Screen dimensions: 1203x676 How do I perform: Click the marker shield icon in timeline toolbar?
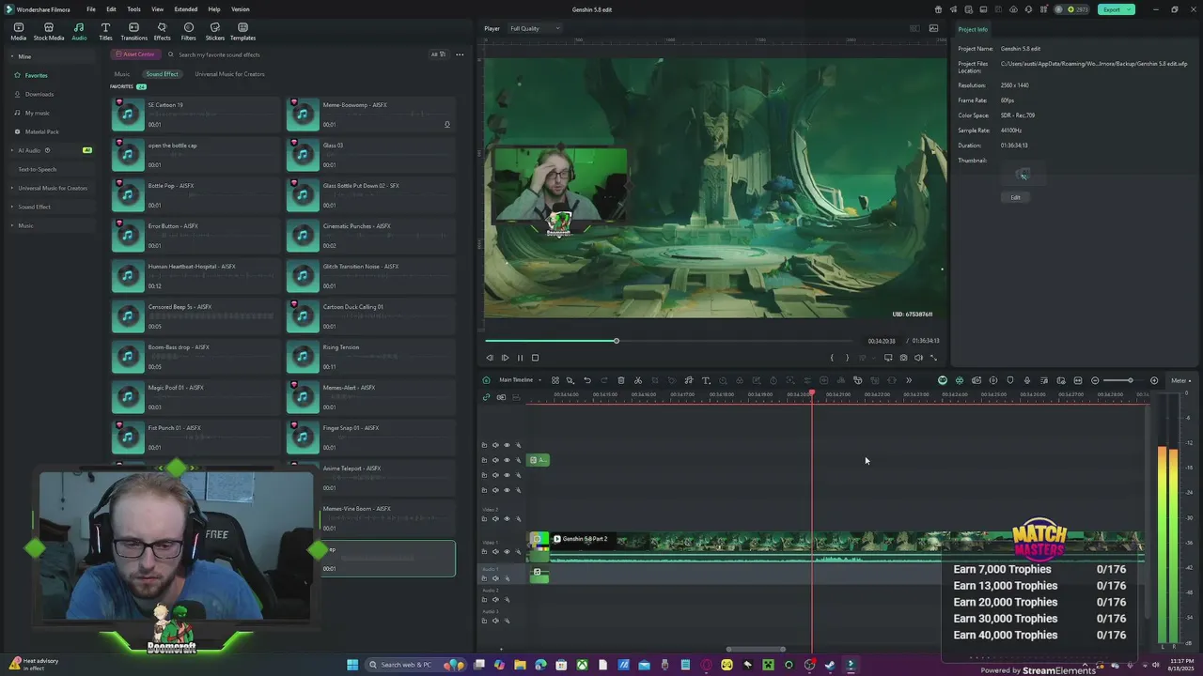pyautogui.click(x=1010, y=380)
